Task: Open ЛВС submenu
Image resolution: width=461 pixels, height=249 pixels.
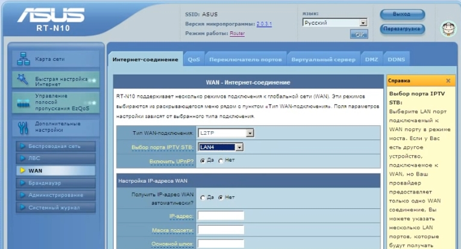Action: pos(56,158)
